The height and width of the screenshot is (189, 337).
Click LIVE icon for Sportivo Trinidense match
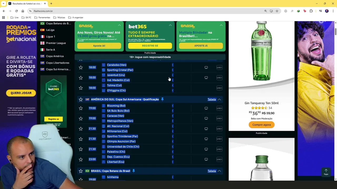[219, 139]
